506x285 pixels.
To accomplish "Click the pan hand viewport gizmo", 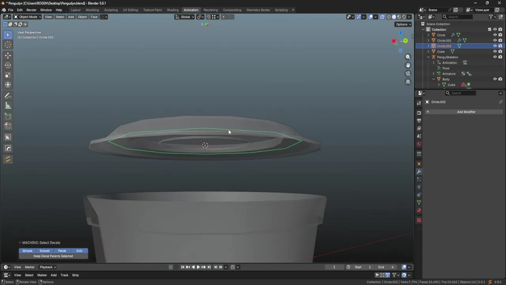I will coord(408,65).
